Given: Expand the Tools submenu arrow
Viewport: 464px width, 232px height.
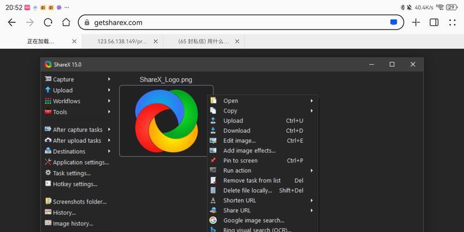Looking at the screenshot, I should tap(109, 112).
